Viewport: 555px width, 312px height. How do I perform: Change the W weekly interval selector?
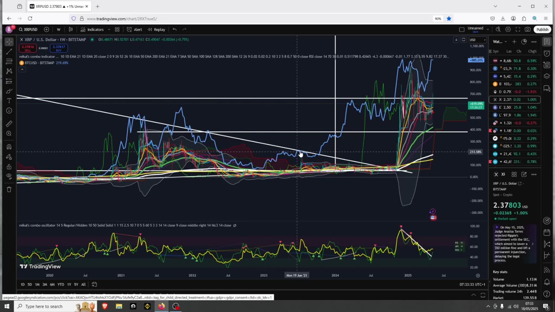(59, 29)
